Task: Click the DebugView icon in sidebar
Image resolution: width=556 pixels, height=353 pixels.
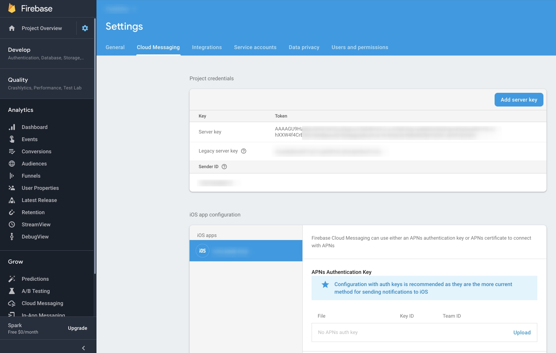Action: click(x=12, y=237)
